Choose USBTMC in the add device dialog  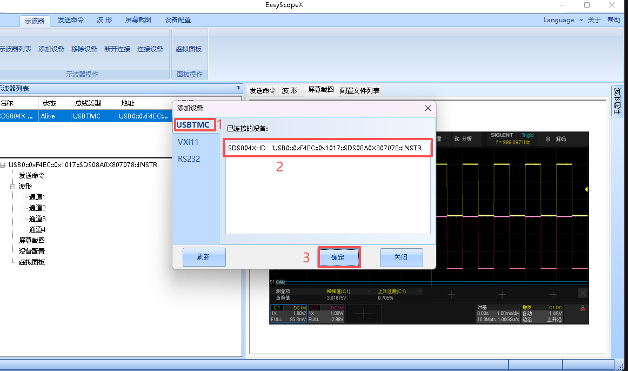(193, 124)
